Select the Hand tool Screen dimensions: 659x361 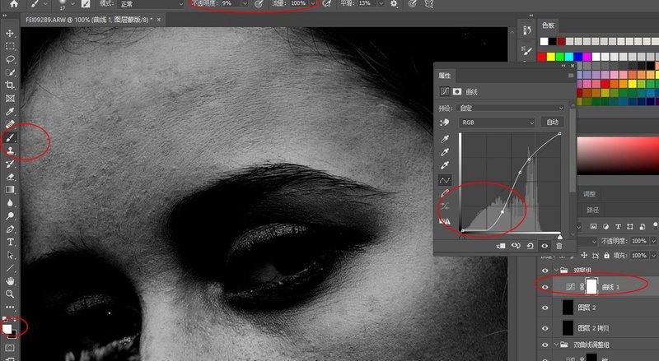[x=10, y=281]
